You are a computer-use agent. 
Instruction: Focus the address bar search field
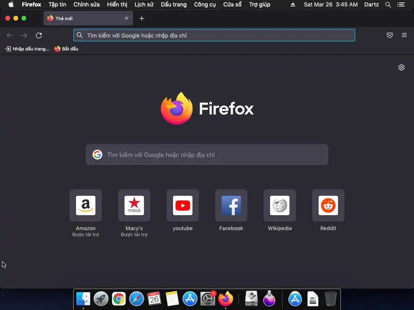[x=214, y=36]
